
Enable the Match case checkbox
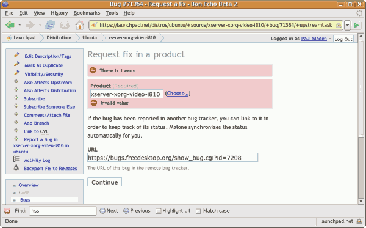point(198,211)
